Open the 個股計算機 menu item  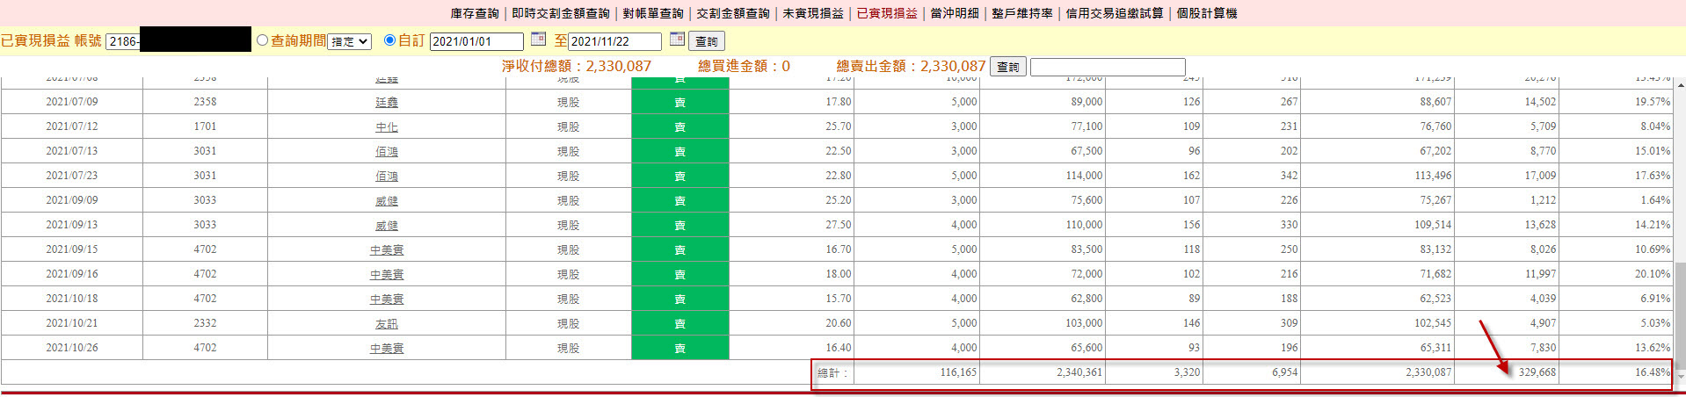pyautogui.click(x=1207, y=13)
